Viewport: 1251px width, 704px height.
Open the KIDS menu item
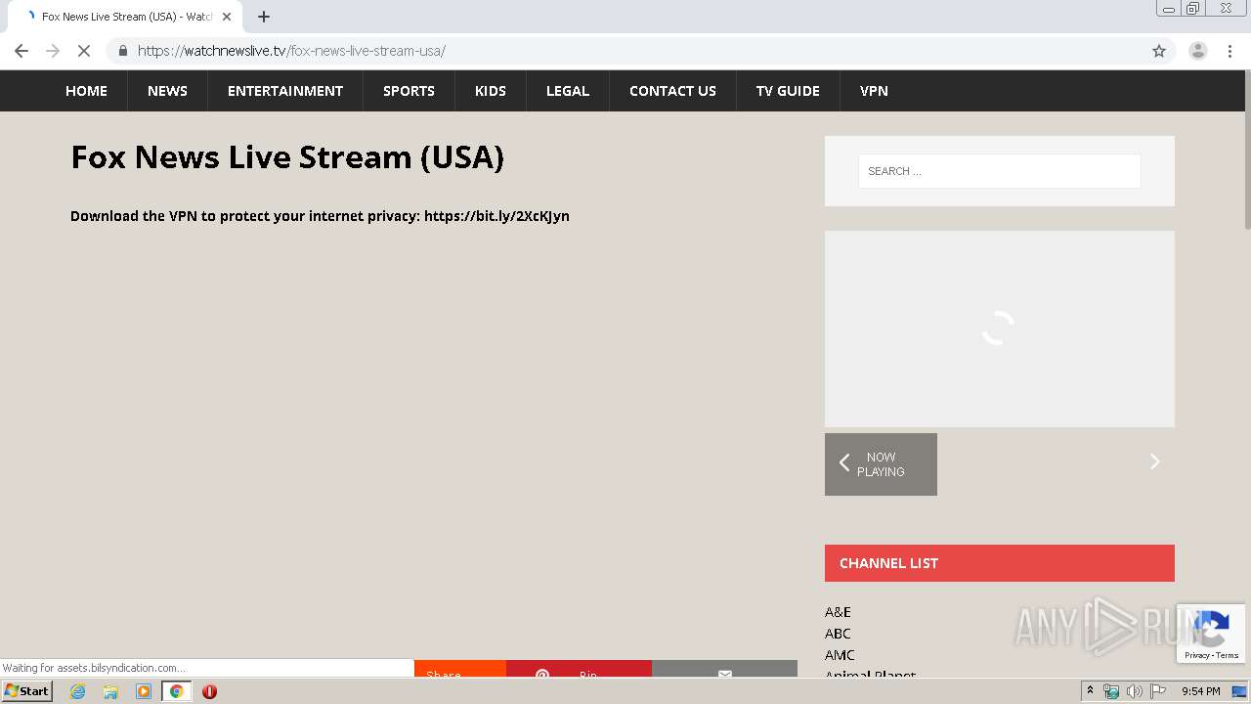point(491,91)
